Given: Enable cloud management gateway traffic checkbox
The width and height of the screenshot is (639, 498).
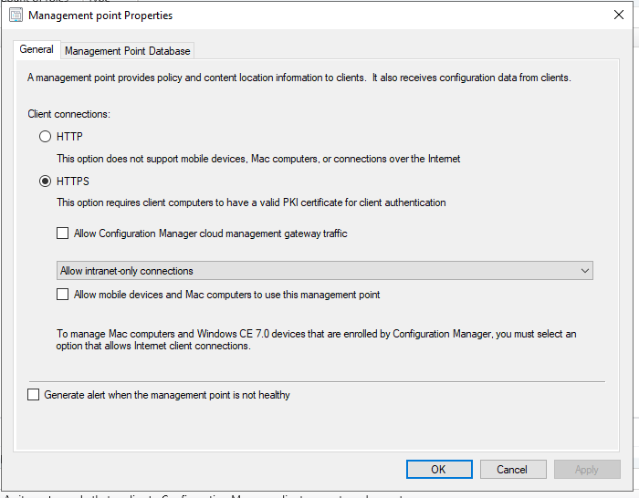Looking at the screenshot, I should [x=62, y=233].
